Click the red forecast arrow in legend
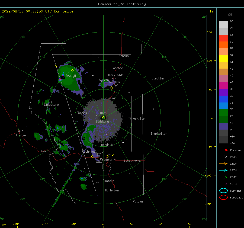This screenshot has width=244, height=228. pos(223,150)
